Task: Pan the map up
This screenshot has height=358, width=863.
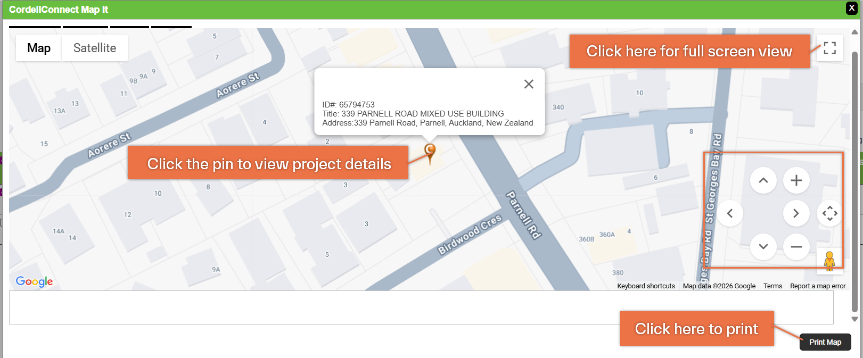Action: pos(763,180)
